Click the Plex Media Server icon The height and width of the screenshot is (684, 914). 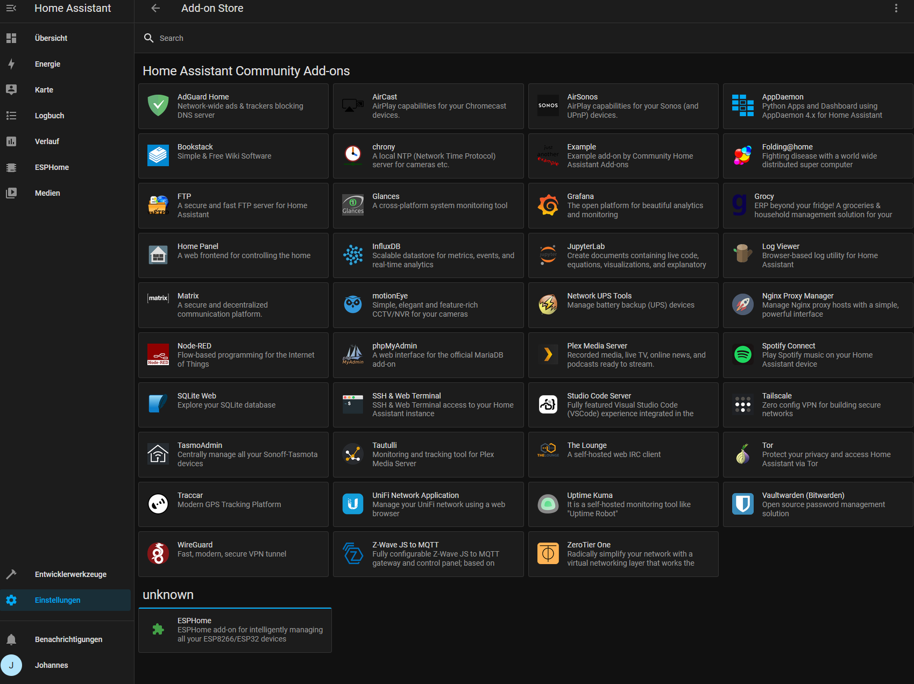548,355
